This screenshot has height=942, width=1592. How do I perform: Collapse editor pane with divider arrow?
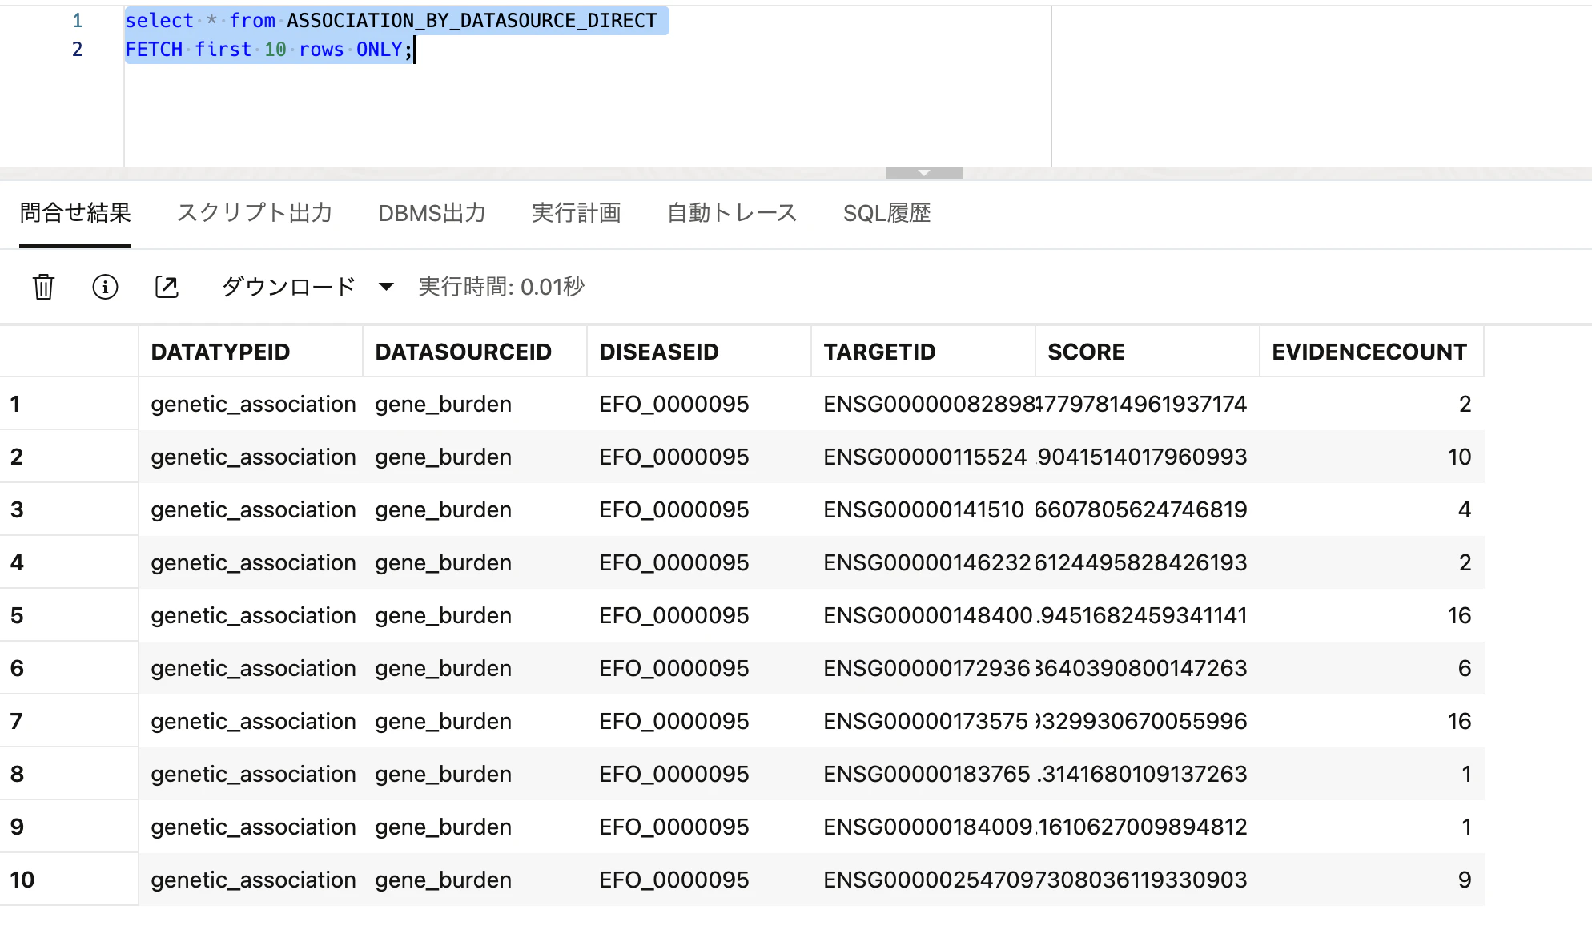click(923, 173)
